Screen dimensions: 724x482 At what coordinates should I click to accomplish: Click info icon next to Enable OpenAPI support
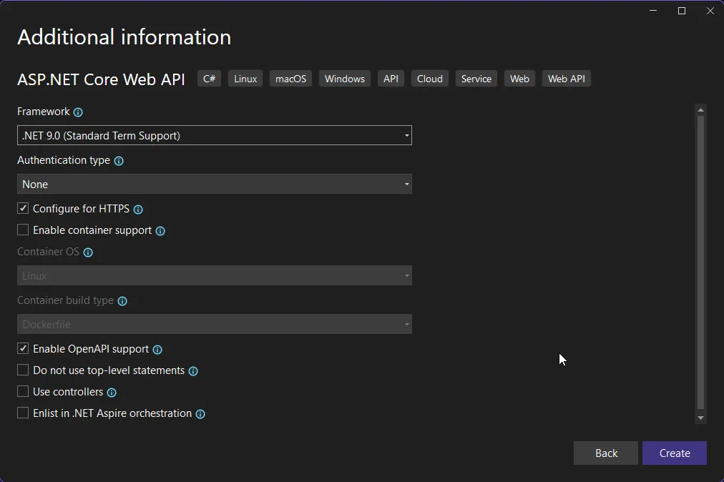pyautogui.click(x=157, y=350)
